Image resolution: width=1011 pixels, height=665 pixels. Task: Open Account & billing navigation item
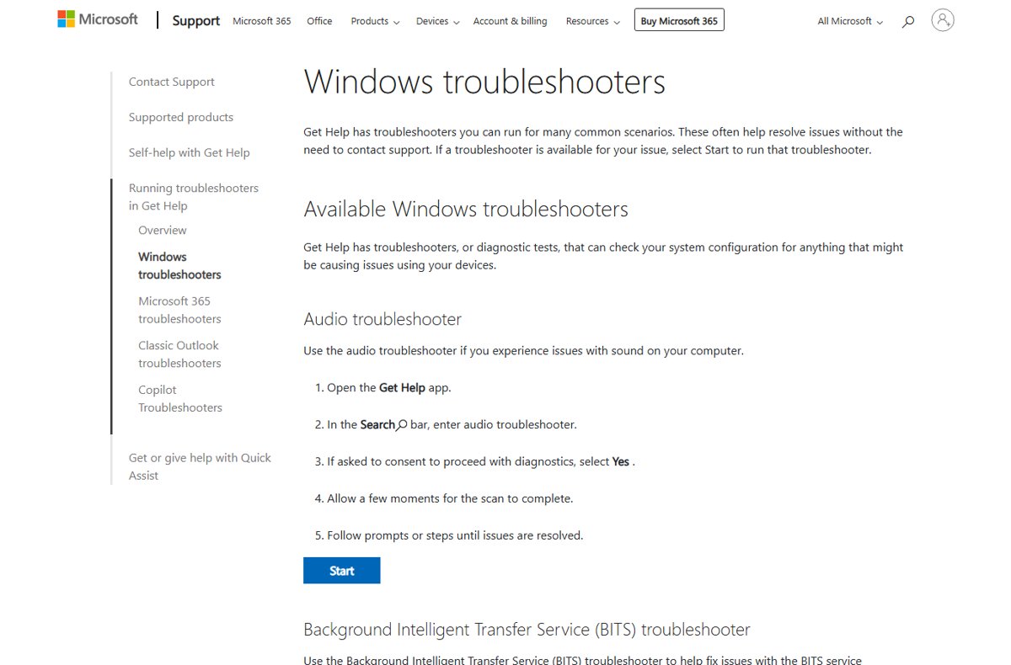click(510, 21)
